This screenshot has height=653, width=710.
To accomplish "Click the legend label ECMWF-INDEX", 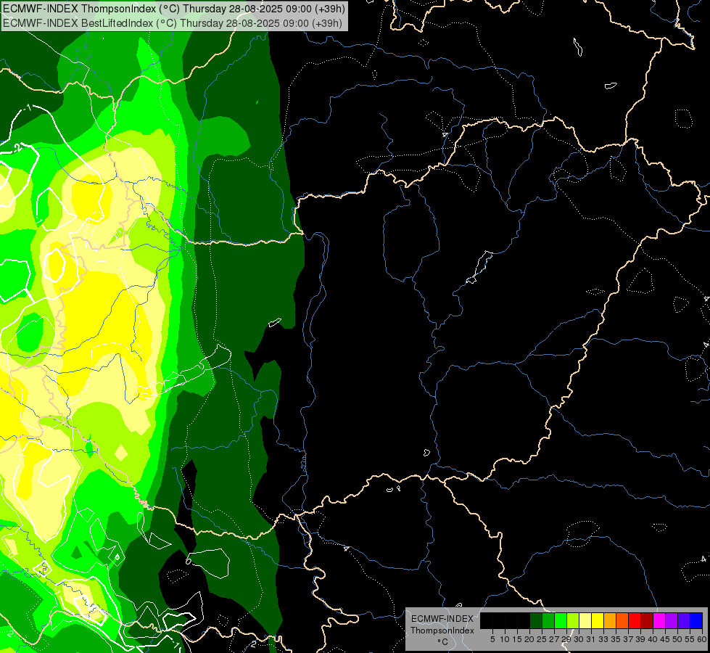I will coord(442,619).
